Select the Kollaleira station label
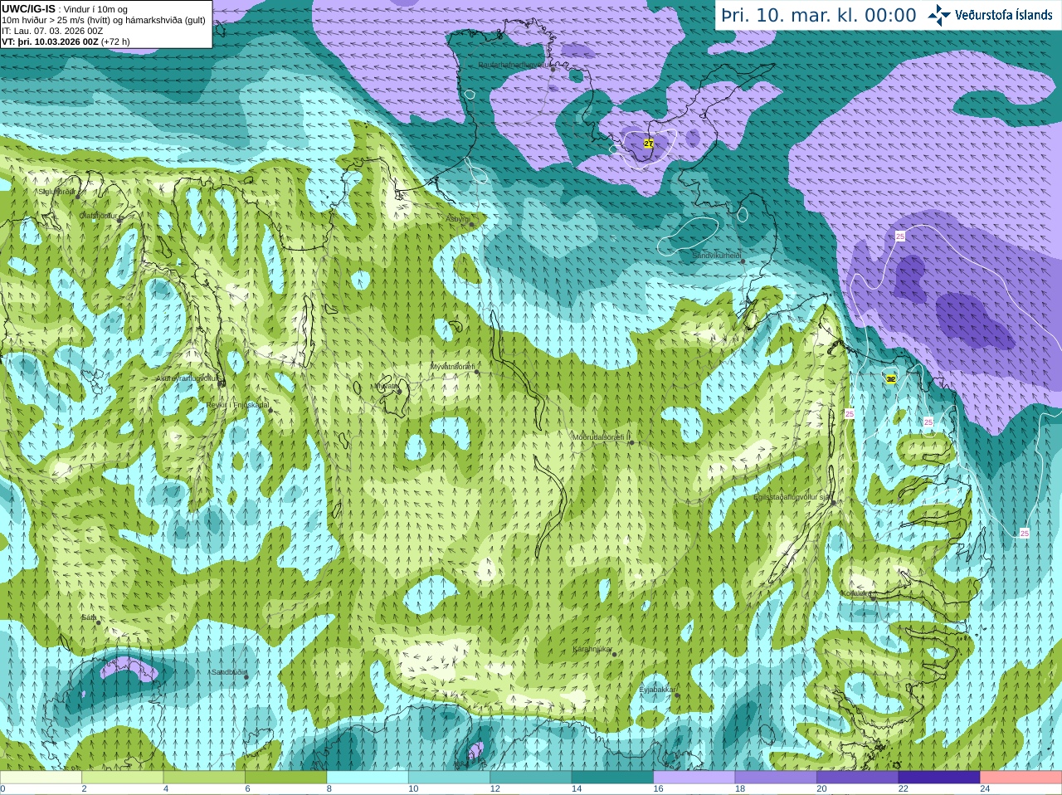Viewport: 1062px width, 795px height. (856, 593)
